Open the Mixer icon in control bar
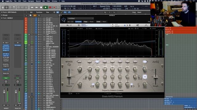This screenshot has height=110, width=197. click(22, 7)
